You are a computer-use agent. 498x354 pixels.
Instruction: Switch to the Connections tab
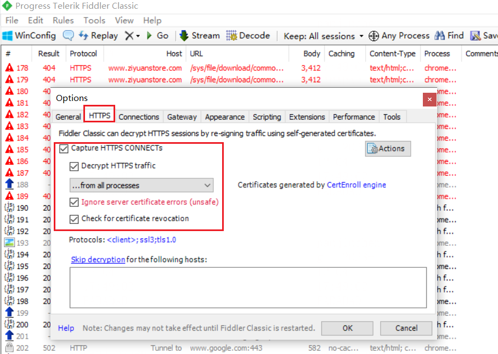coord(139,117)
